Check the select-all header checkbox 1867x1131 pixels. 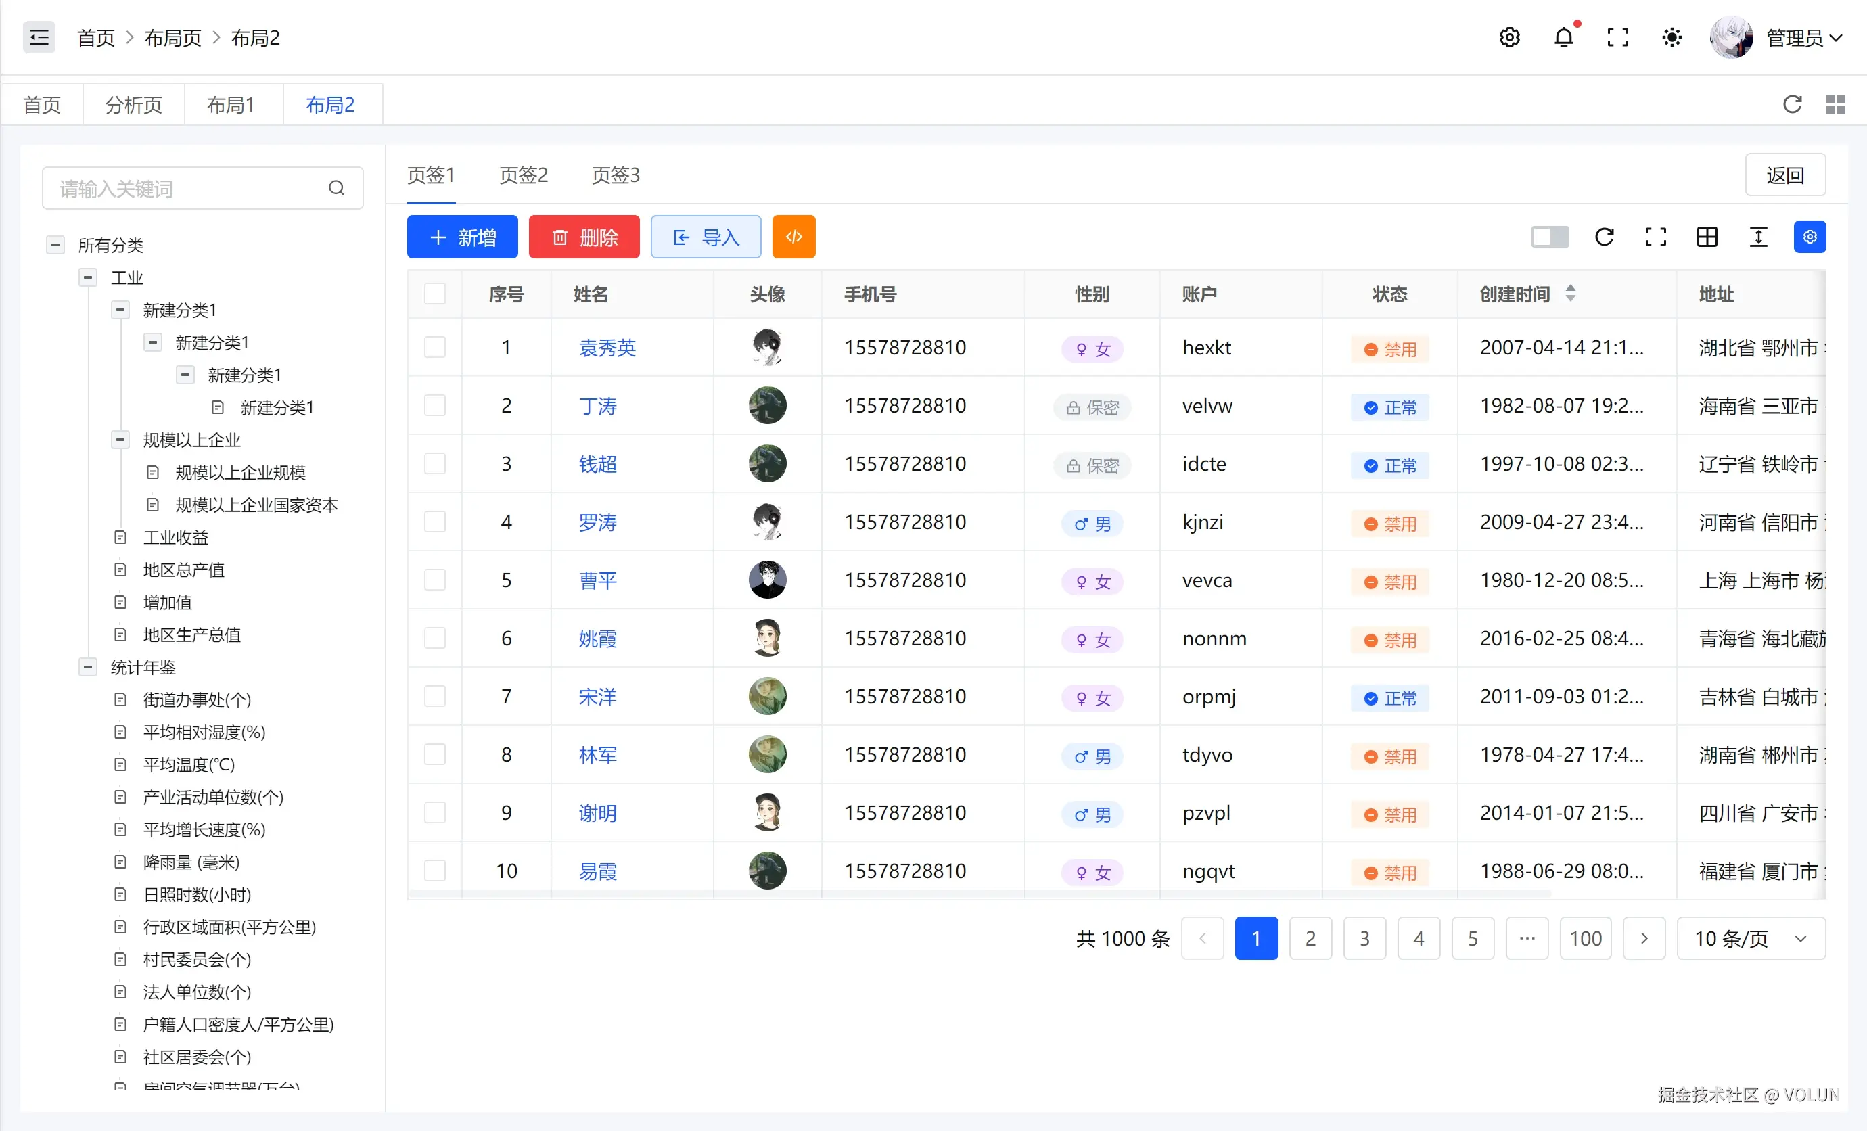[x=435, y=294]
